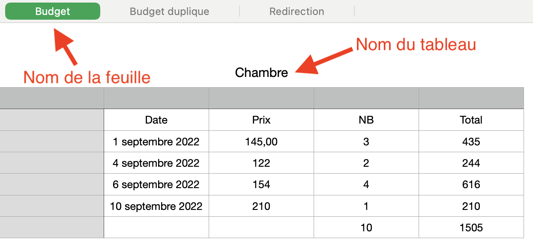Switch to the Budget sheet tab

(x=53, y=12)
